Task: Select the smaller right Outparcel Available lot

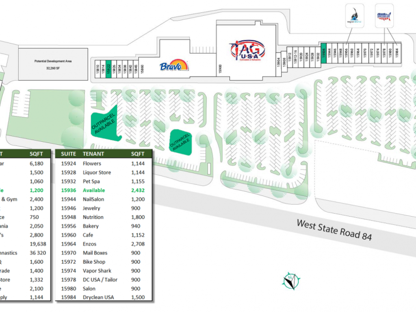Action: [180, 142]
